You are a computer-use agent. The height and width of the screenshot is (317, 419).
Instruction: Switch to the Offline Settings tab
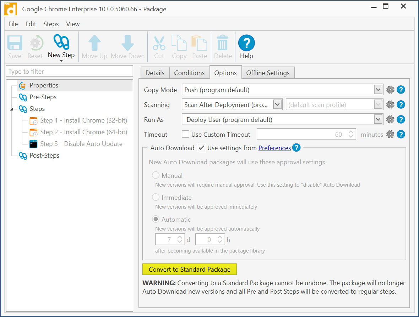[x=268, y=73]
